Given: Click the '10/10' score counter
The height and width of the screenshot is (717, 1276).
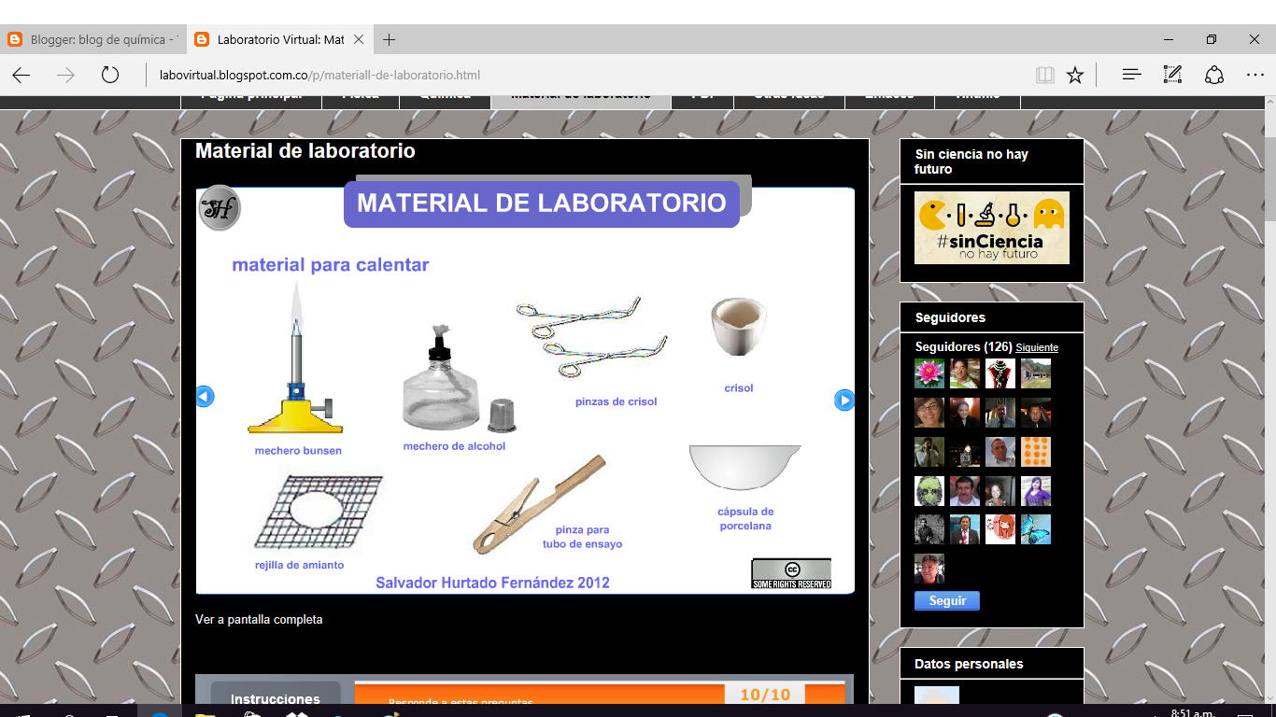Looking at the screenshot, I should pyautogui.click(x=765, y=695).
